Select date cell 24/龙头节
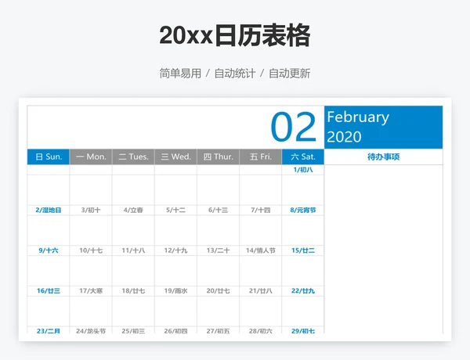 (91, 330)
